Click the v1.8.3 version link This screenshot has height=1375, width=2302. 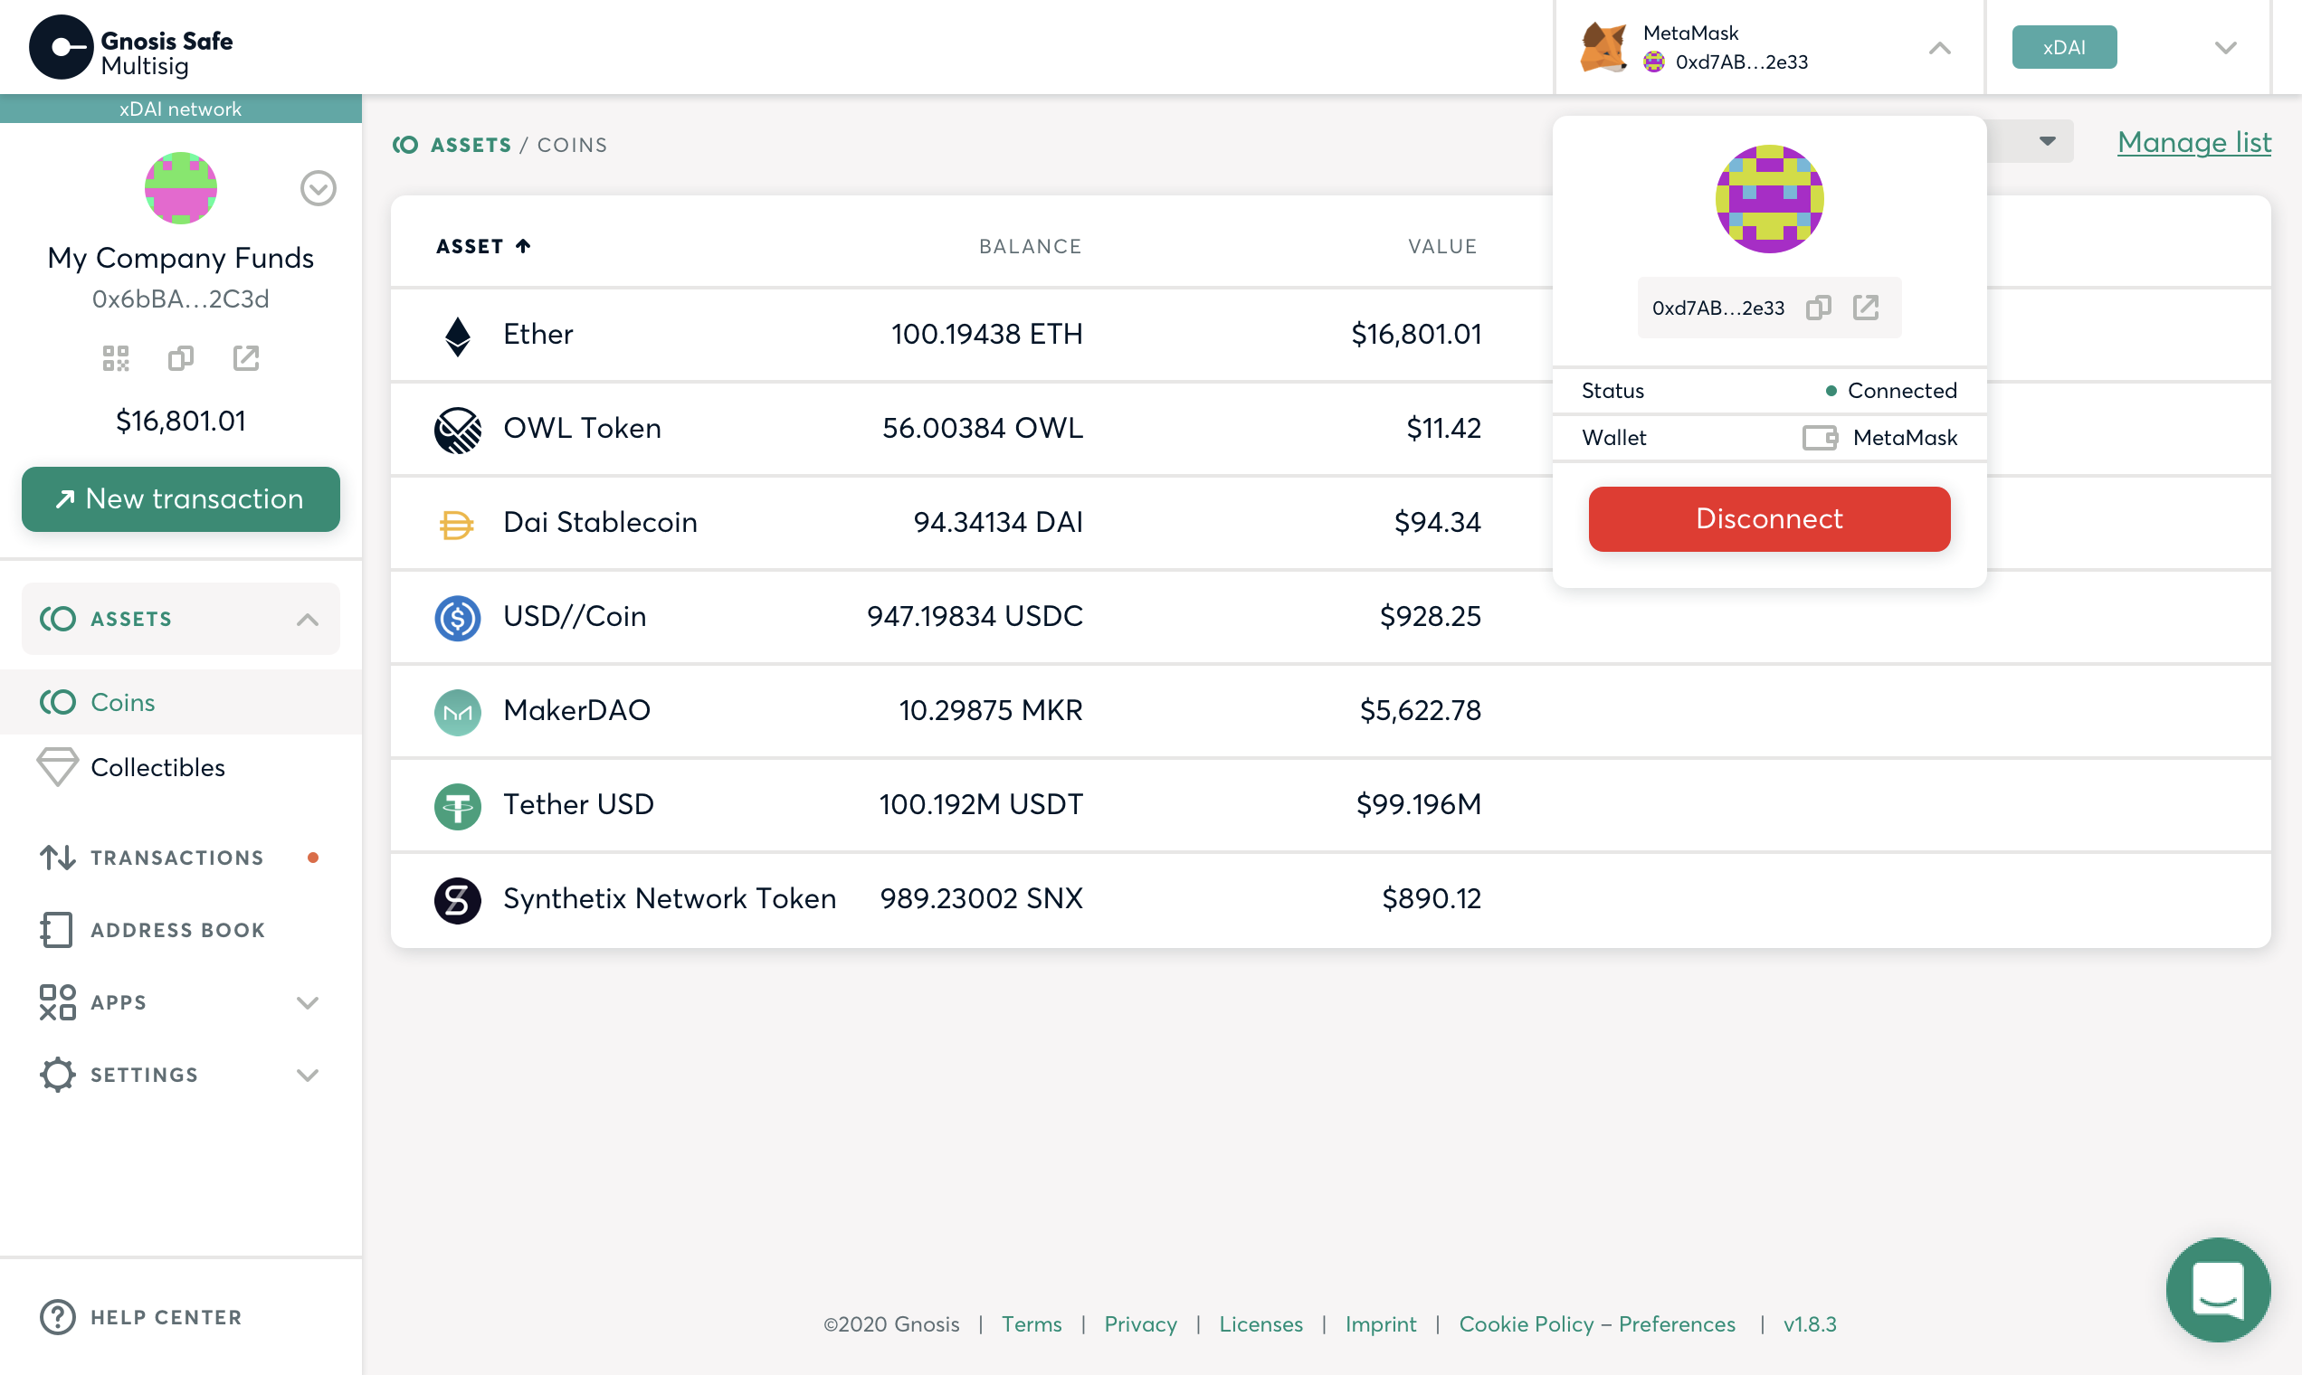coord(1810,1324)
